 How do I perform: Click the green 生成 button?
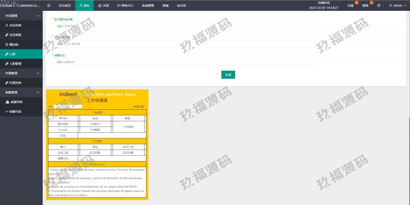point(228,75)
